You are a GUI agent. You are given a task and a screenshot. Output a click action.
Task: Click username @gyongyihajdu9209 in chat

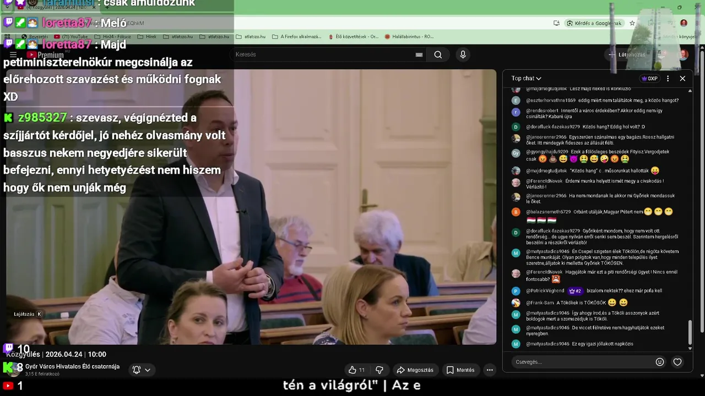(547, 152)
